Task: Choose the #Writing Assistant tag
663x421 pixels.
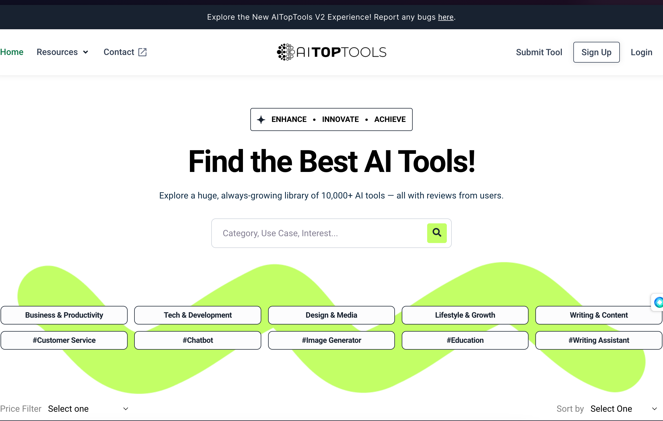Action: click(599, 340)
